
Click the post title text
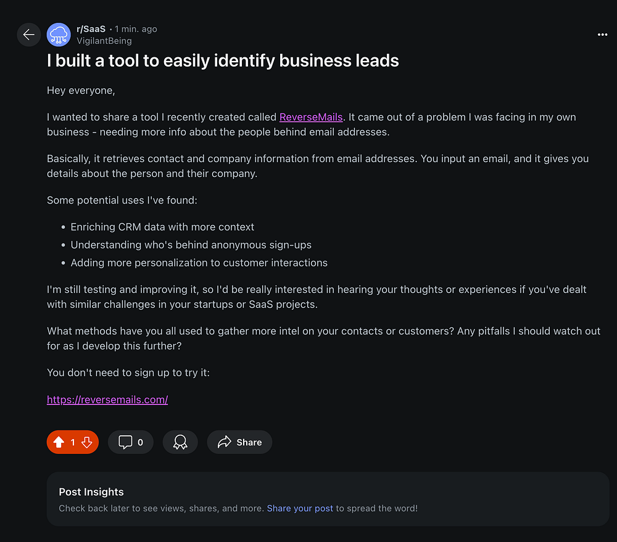[223, 60]
